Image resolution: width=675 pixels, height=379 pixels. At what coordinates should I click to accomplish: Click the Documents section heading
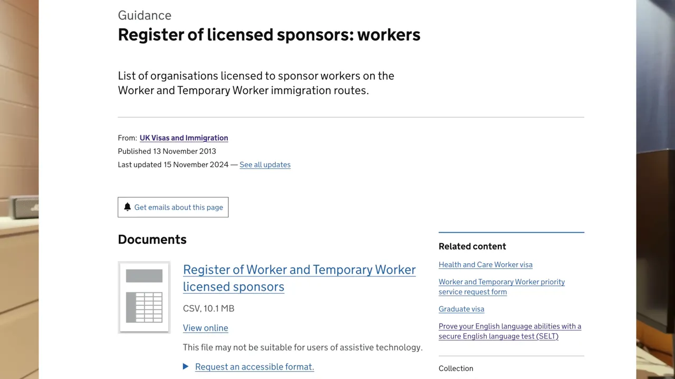tap(152, 240)
